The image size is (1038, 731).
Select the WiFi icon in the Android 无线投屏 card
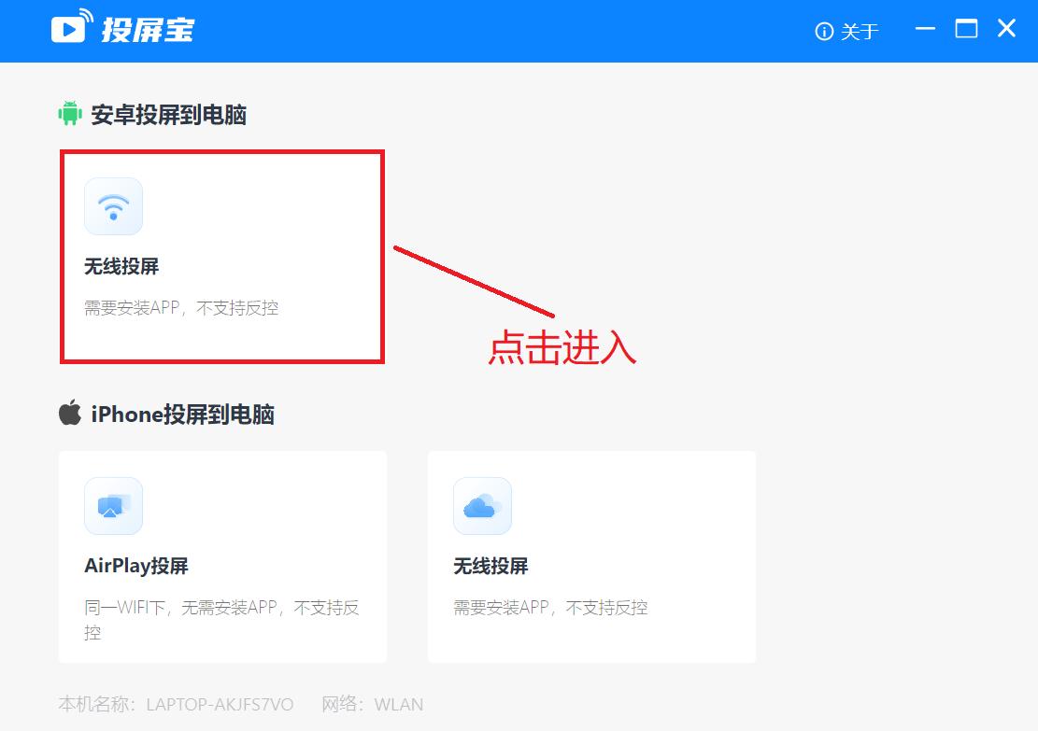[113, 205]
